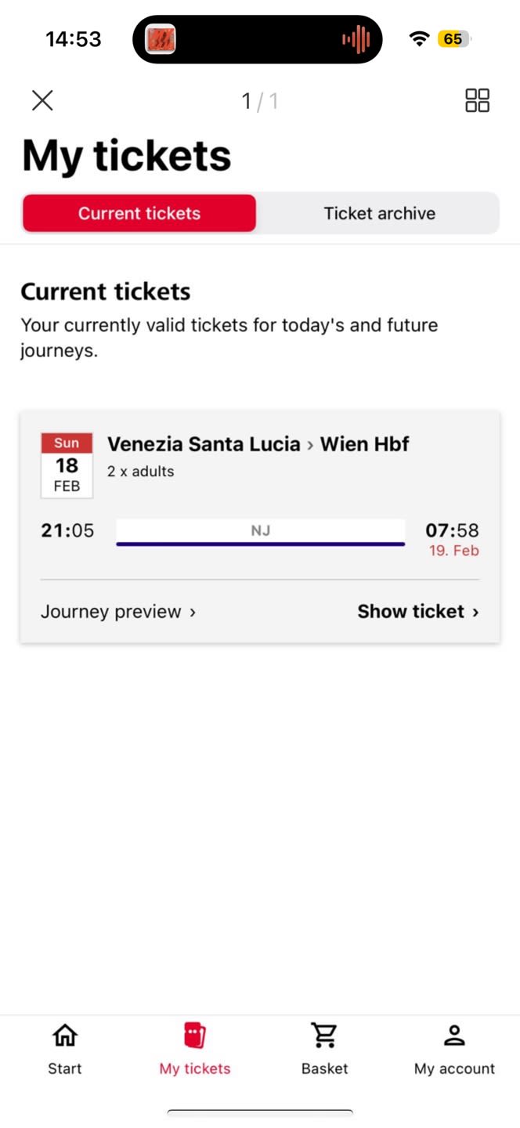Open the grid view icon
Screen dimensions: 520x1128
(477, 100)
